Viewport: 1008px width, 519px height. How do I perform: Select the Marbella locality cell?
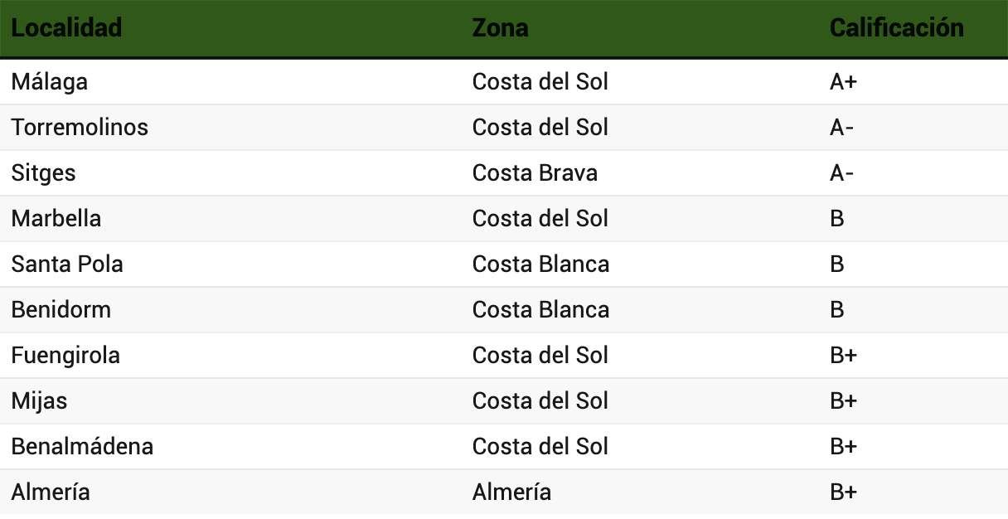point(56,219)
